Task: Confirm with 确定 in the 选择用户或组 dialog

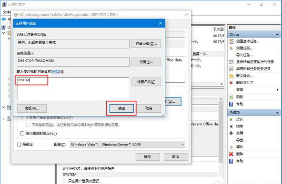Action: pos(121,108)
